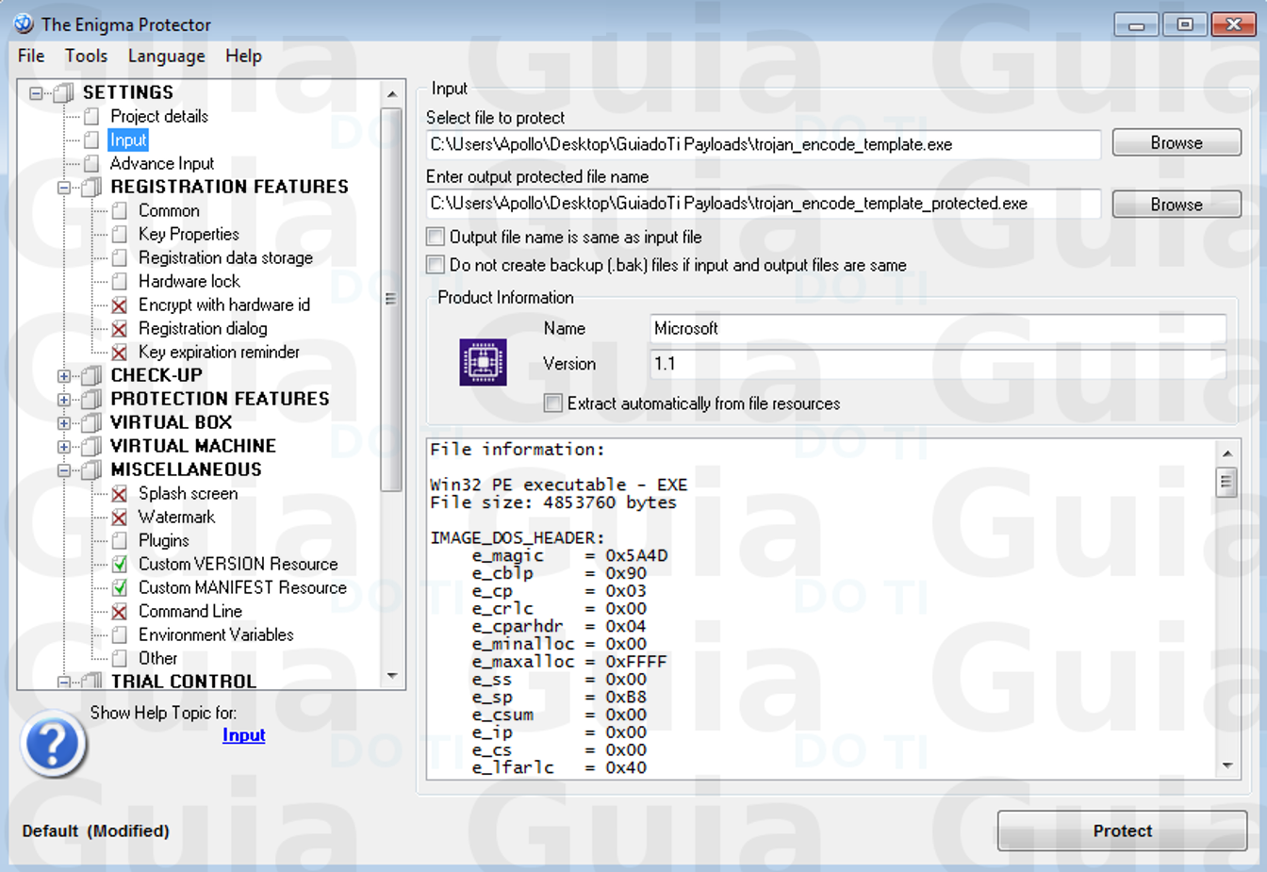Viewport: 1267px width, 872px height.
Task: Click the red X icon beside Command Line
Action: tap(120, 612)
